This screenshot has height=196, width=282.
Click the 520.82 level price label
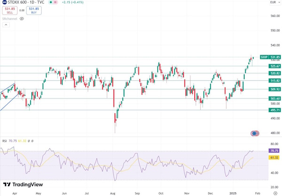pos(274,73)
